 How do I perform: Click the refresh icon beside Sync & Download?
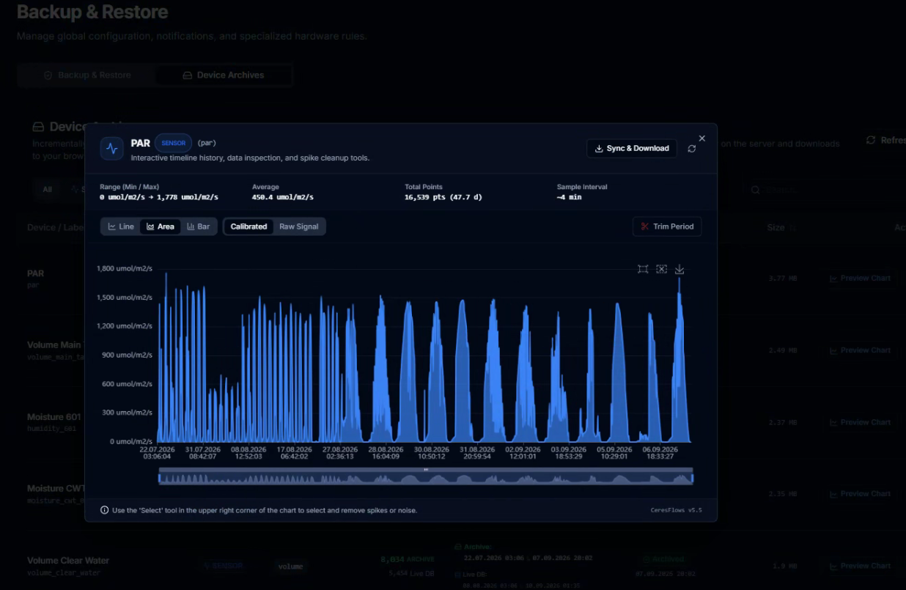pos(692,149)
